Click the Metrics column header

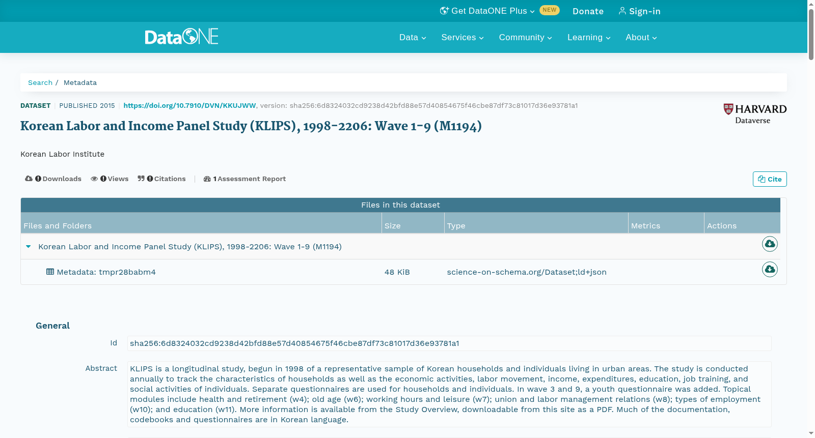pos(666,223)
